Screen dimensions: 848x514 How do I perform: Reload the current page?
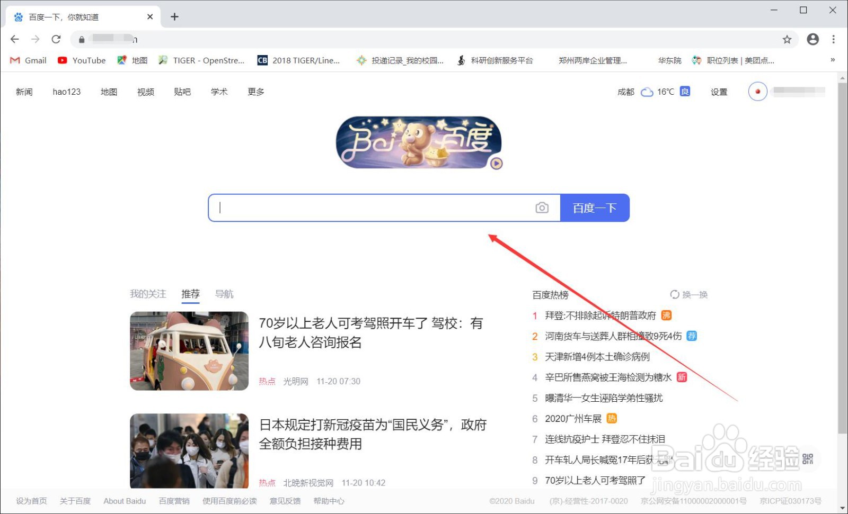point(56,39)
